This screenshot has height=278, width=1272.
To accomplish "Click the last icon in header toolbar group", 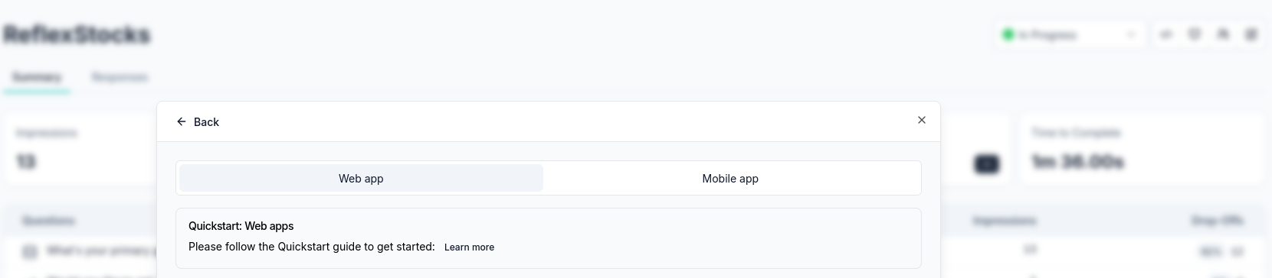I will [x=1251, y=34].
